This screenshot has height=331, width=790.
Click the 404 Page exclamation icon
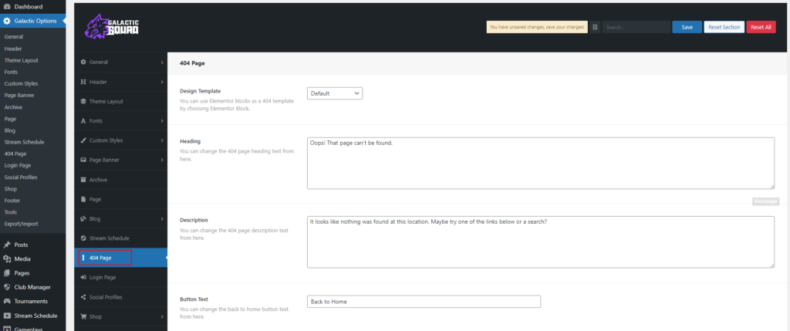click(x=83, y=258)
